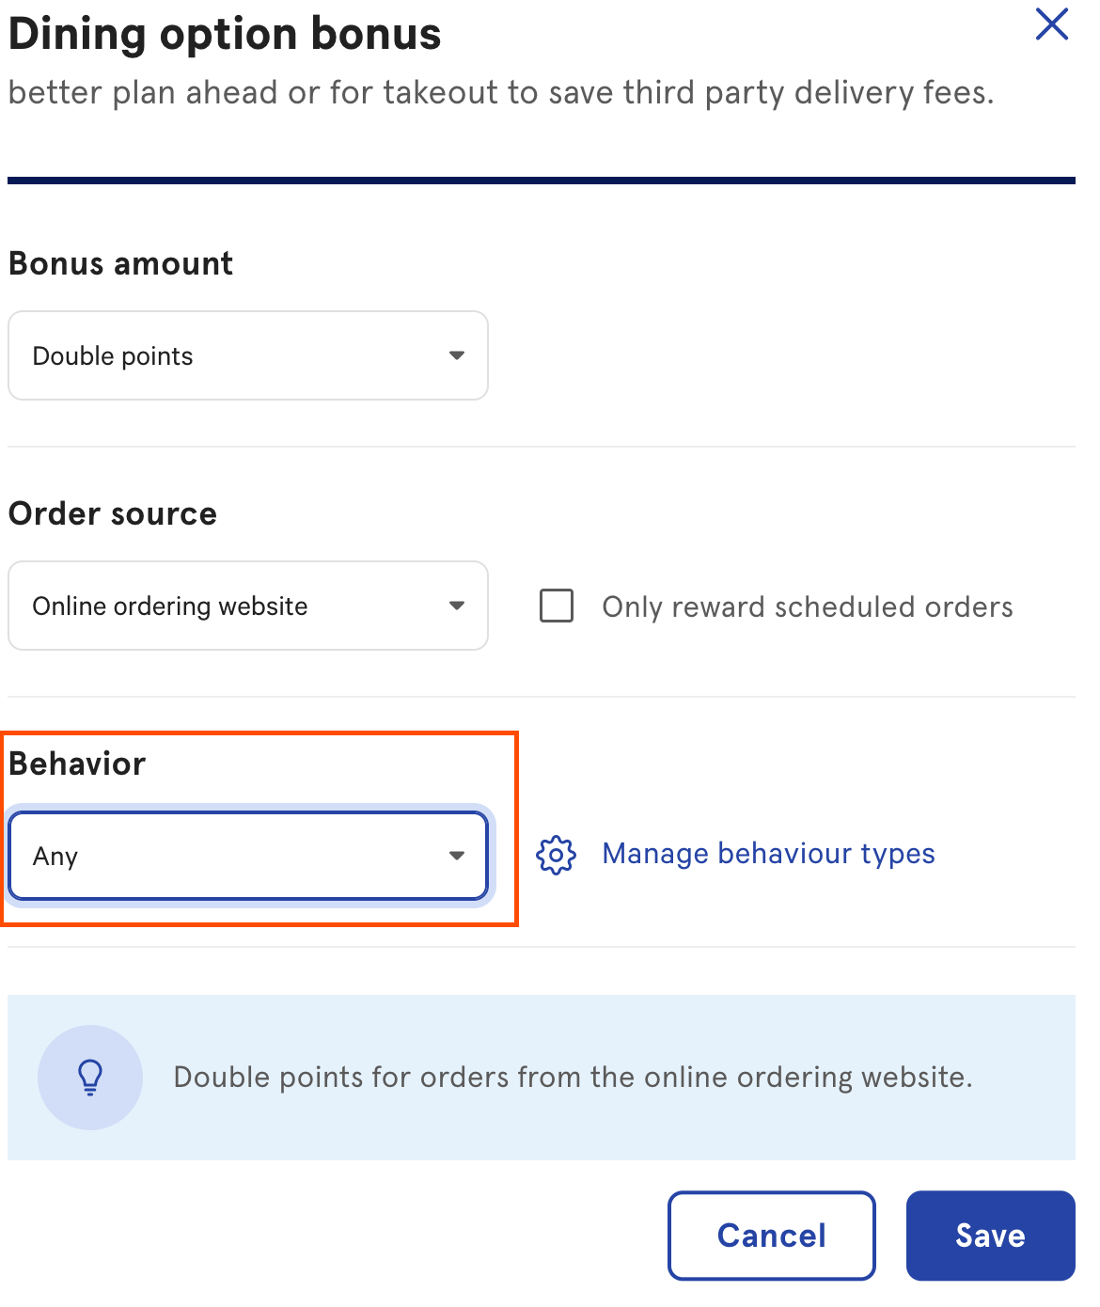Image resolution: width=1100 pixels, height=1307 pixels.
Task: Close the Dining option bonus dialog
Action: 1051,24
